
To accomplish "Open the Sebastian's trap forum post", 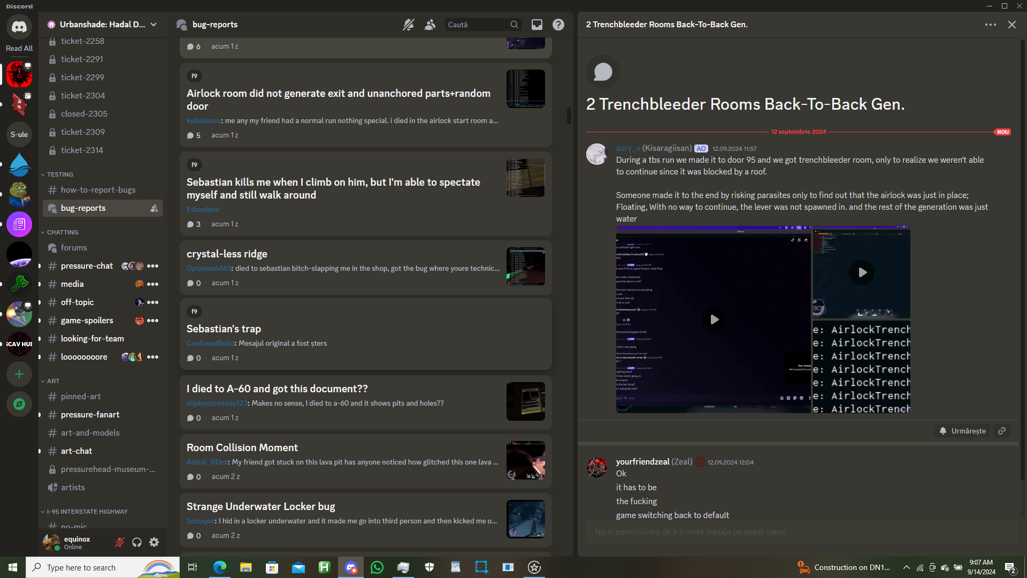I will pyautogui.click(x=224, y=329).
